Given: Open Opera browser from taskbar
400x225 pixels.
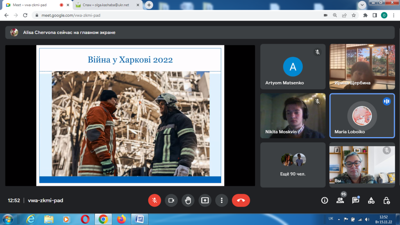Looking at the screenshot, I should click(85, 220).
